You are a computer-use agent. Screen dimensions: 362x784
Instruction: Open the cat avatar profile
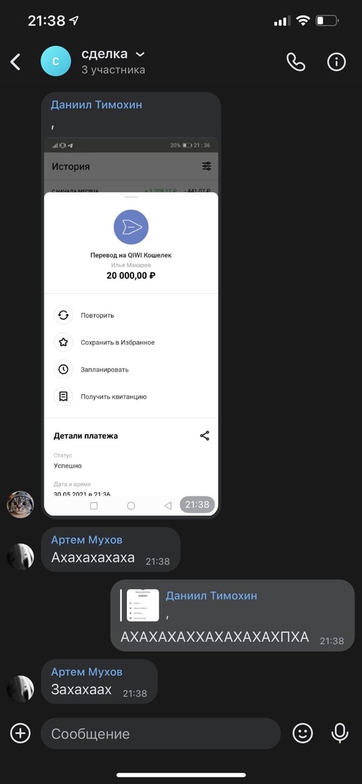20,505
